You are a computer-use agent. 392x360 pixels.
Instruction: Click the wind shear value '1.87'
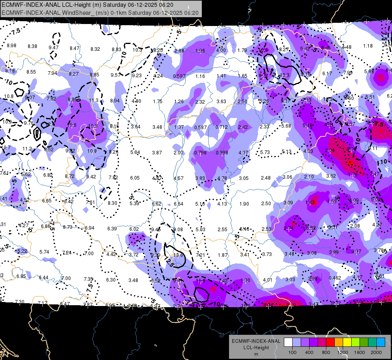223,255
